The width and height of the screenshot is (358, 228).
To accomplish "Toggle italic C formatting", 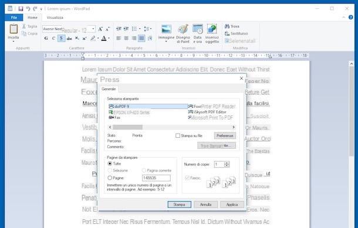I will pyautogui.click(x=53, y=38).
